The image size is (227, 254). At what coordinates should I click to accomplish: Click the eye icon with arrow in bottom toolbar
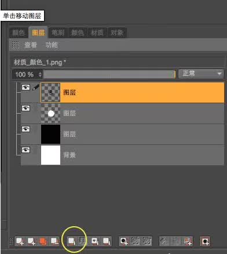point(95,241)
